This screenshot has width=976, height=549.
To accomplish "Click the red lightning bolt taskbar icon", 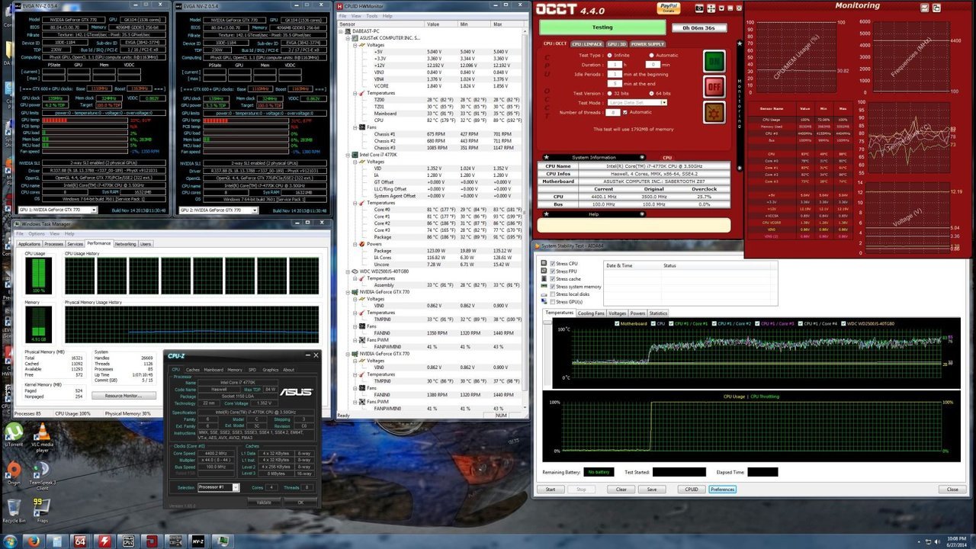I will tap(103, 541).
